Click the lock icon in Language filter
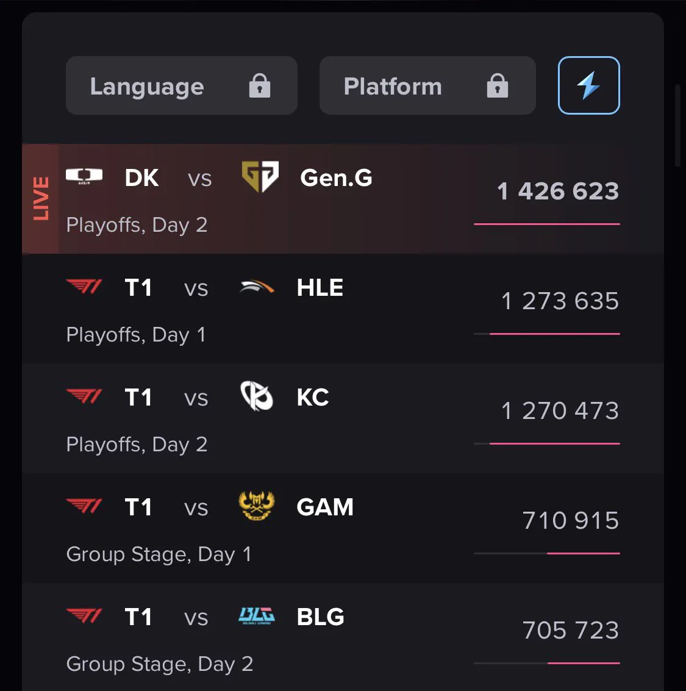686x691 pixels. (x=260, y=85)
